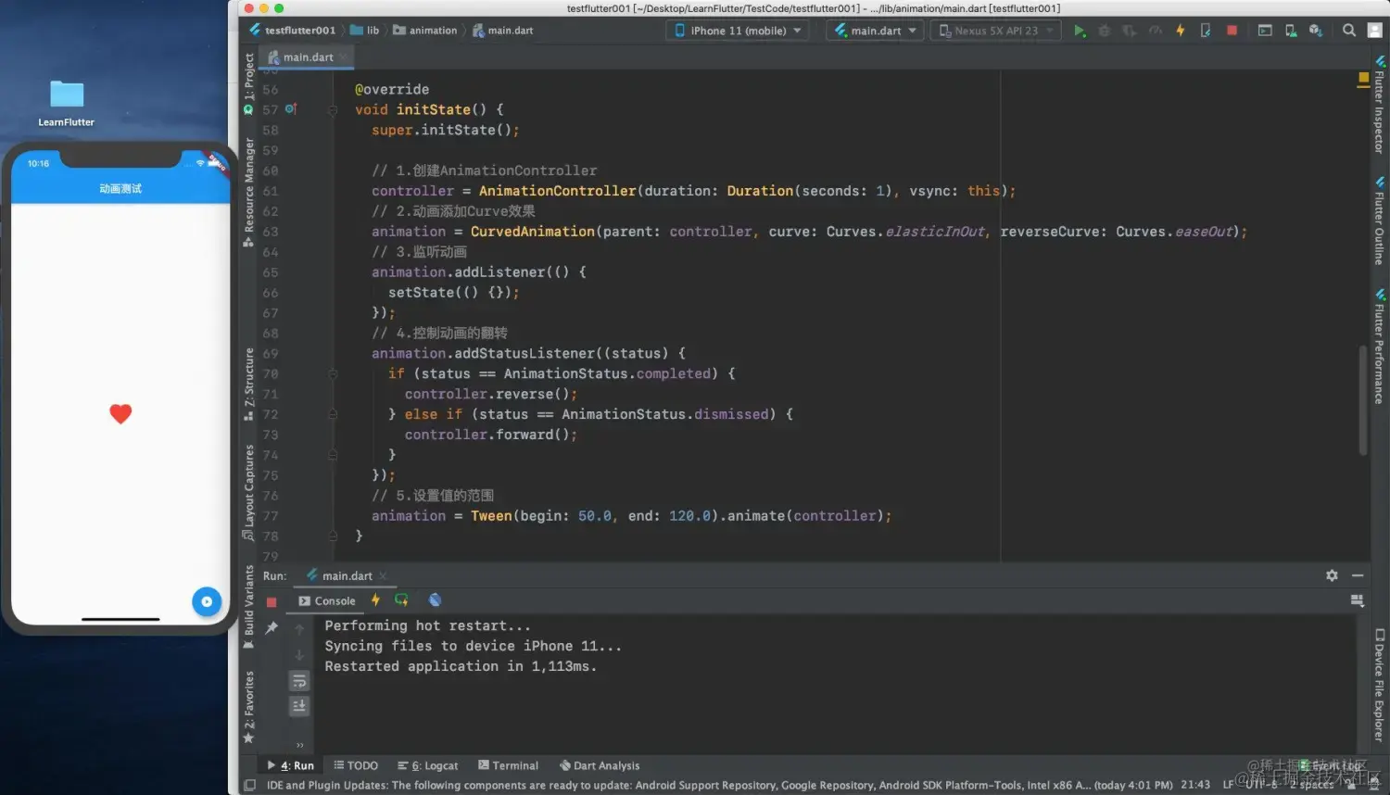Open the iPhone 11 (mobile) device dropdown

coord(737,31)
